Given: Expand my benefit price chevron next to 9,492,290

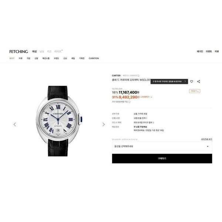Looking at the screenshot, I should coord(151,97).
